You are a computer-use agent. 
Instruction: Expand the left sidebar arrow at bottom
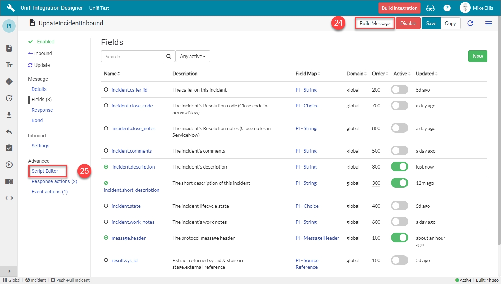[9, 271]
